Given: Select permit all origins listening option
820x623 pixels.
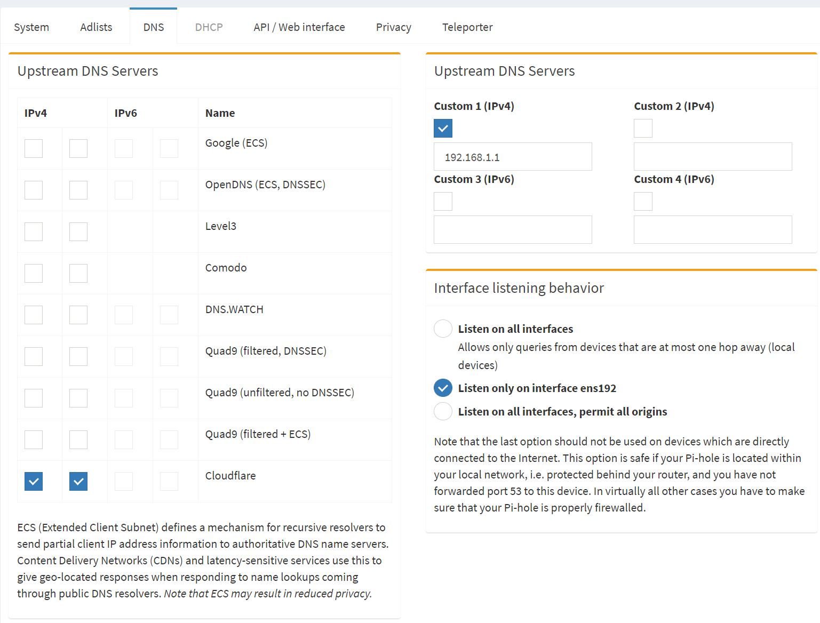Looking at the screenshot, I should [443, 411].
